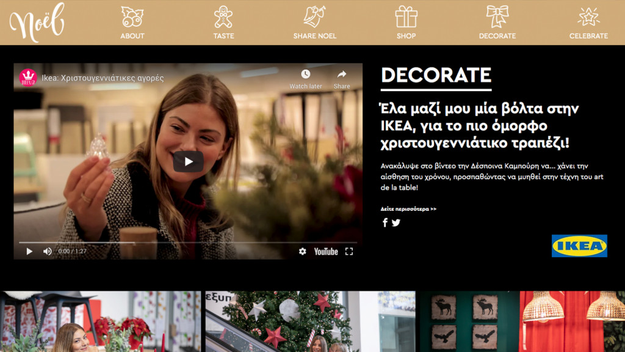Click the IKEA logo
Image resolution: width=625 pixels, height=352 pixels.
coord(579,246)
